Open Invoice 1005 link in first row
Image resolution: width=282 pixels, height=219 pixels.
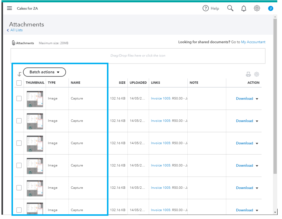click(161, 98)
